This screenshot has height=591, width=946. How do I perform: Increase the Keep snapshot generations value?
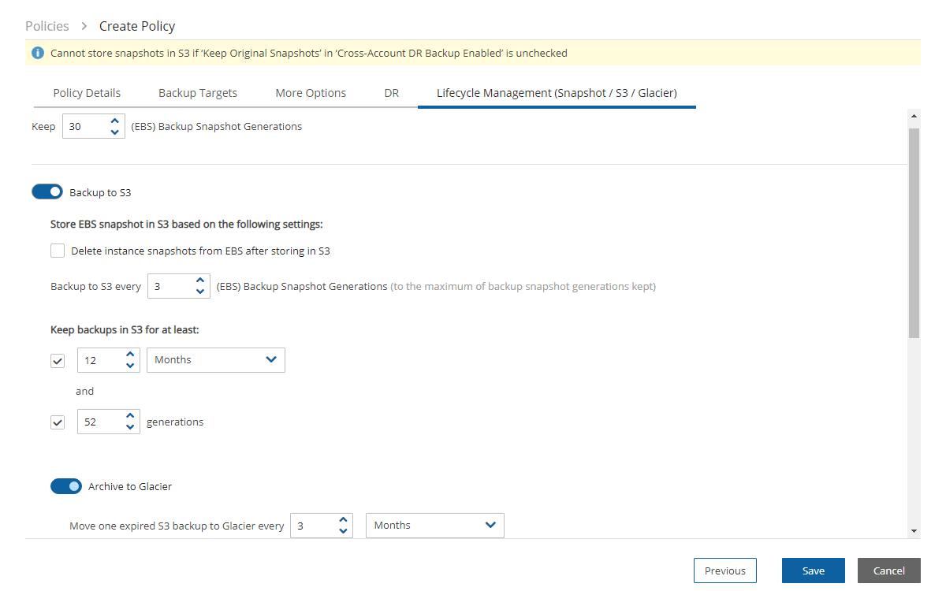[115, 121]
